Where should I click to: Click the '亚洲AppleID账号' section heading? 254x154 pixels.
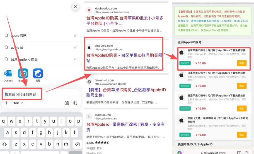pyautogui.click(x=190, y=42)
